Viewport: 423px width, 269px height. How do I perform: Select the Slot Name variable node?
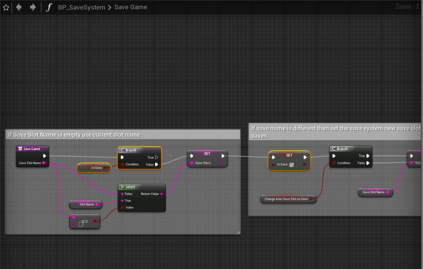click(x=85, y=204)
